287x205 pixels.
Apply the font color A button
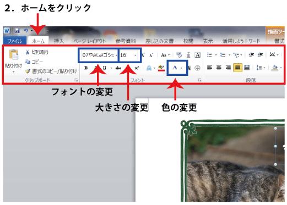[x=175, y=68]
